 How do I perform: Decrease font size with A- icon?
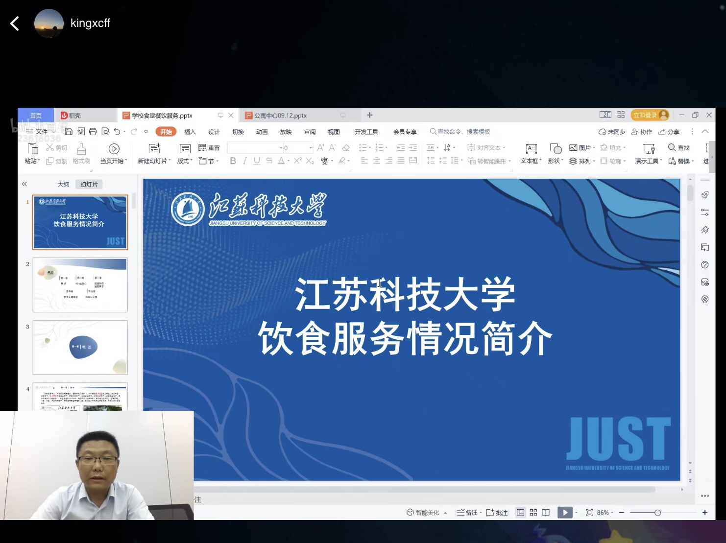pyautogui.click(x=333, y=147)
